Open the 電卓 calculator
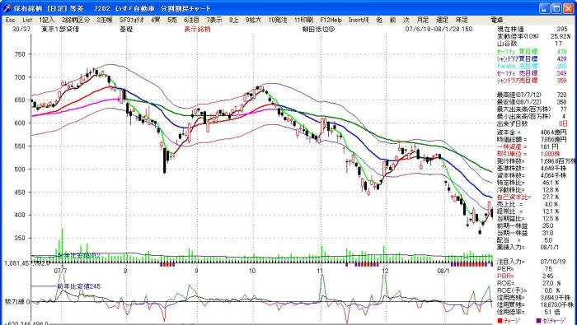577x325 pixels. click(497, 21)
